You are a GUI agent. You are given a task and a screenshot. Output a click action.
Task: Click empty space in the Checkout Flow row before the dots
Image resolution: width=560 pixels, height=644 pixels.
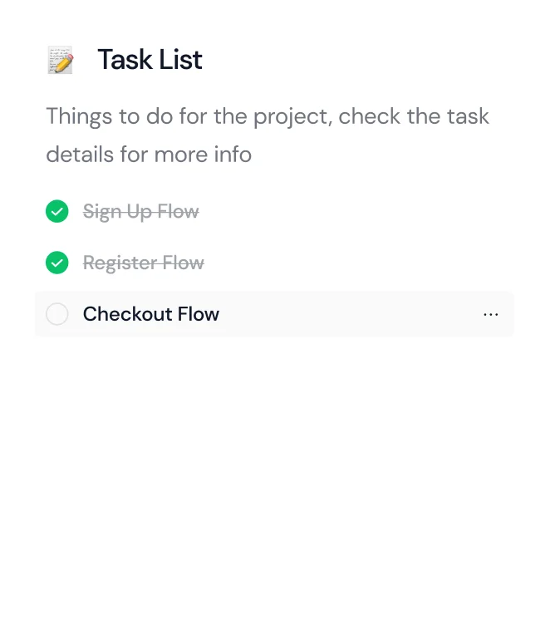[x=349, y=314]
